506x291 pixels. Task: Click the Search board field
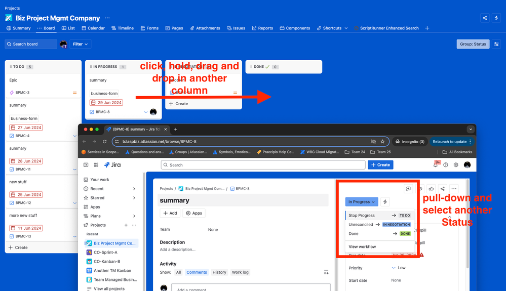(x=31, y=44)
